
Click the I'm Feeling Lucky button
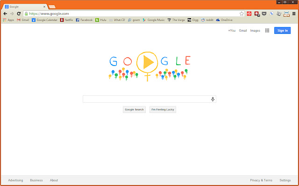click(163, 110)
